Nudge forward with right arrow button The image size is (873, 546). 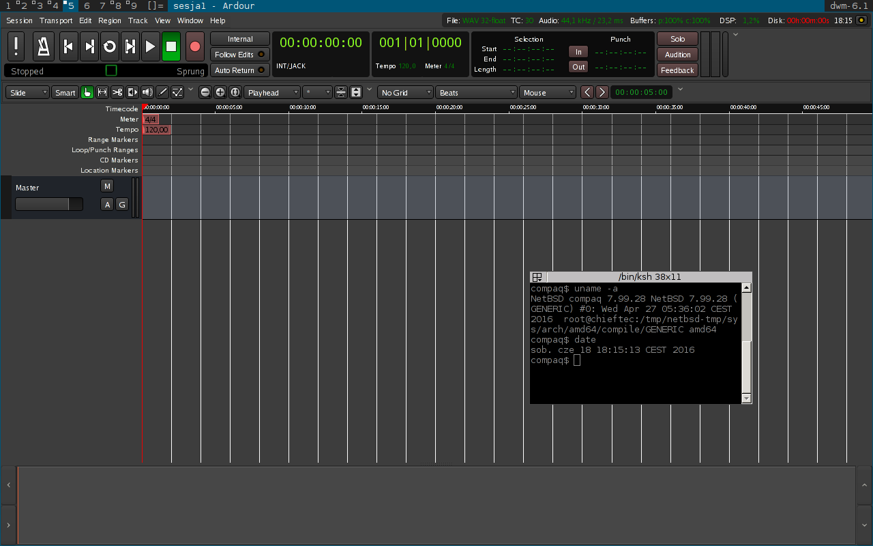click(602, 92)
